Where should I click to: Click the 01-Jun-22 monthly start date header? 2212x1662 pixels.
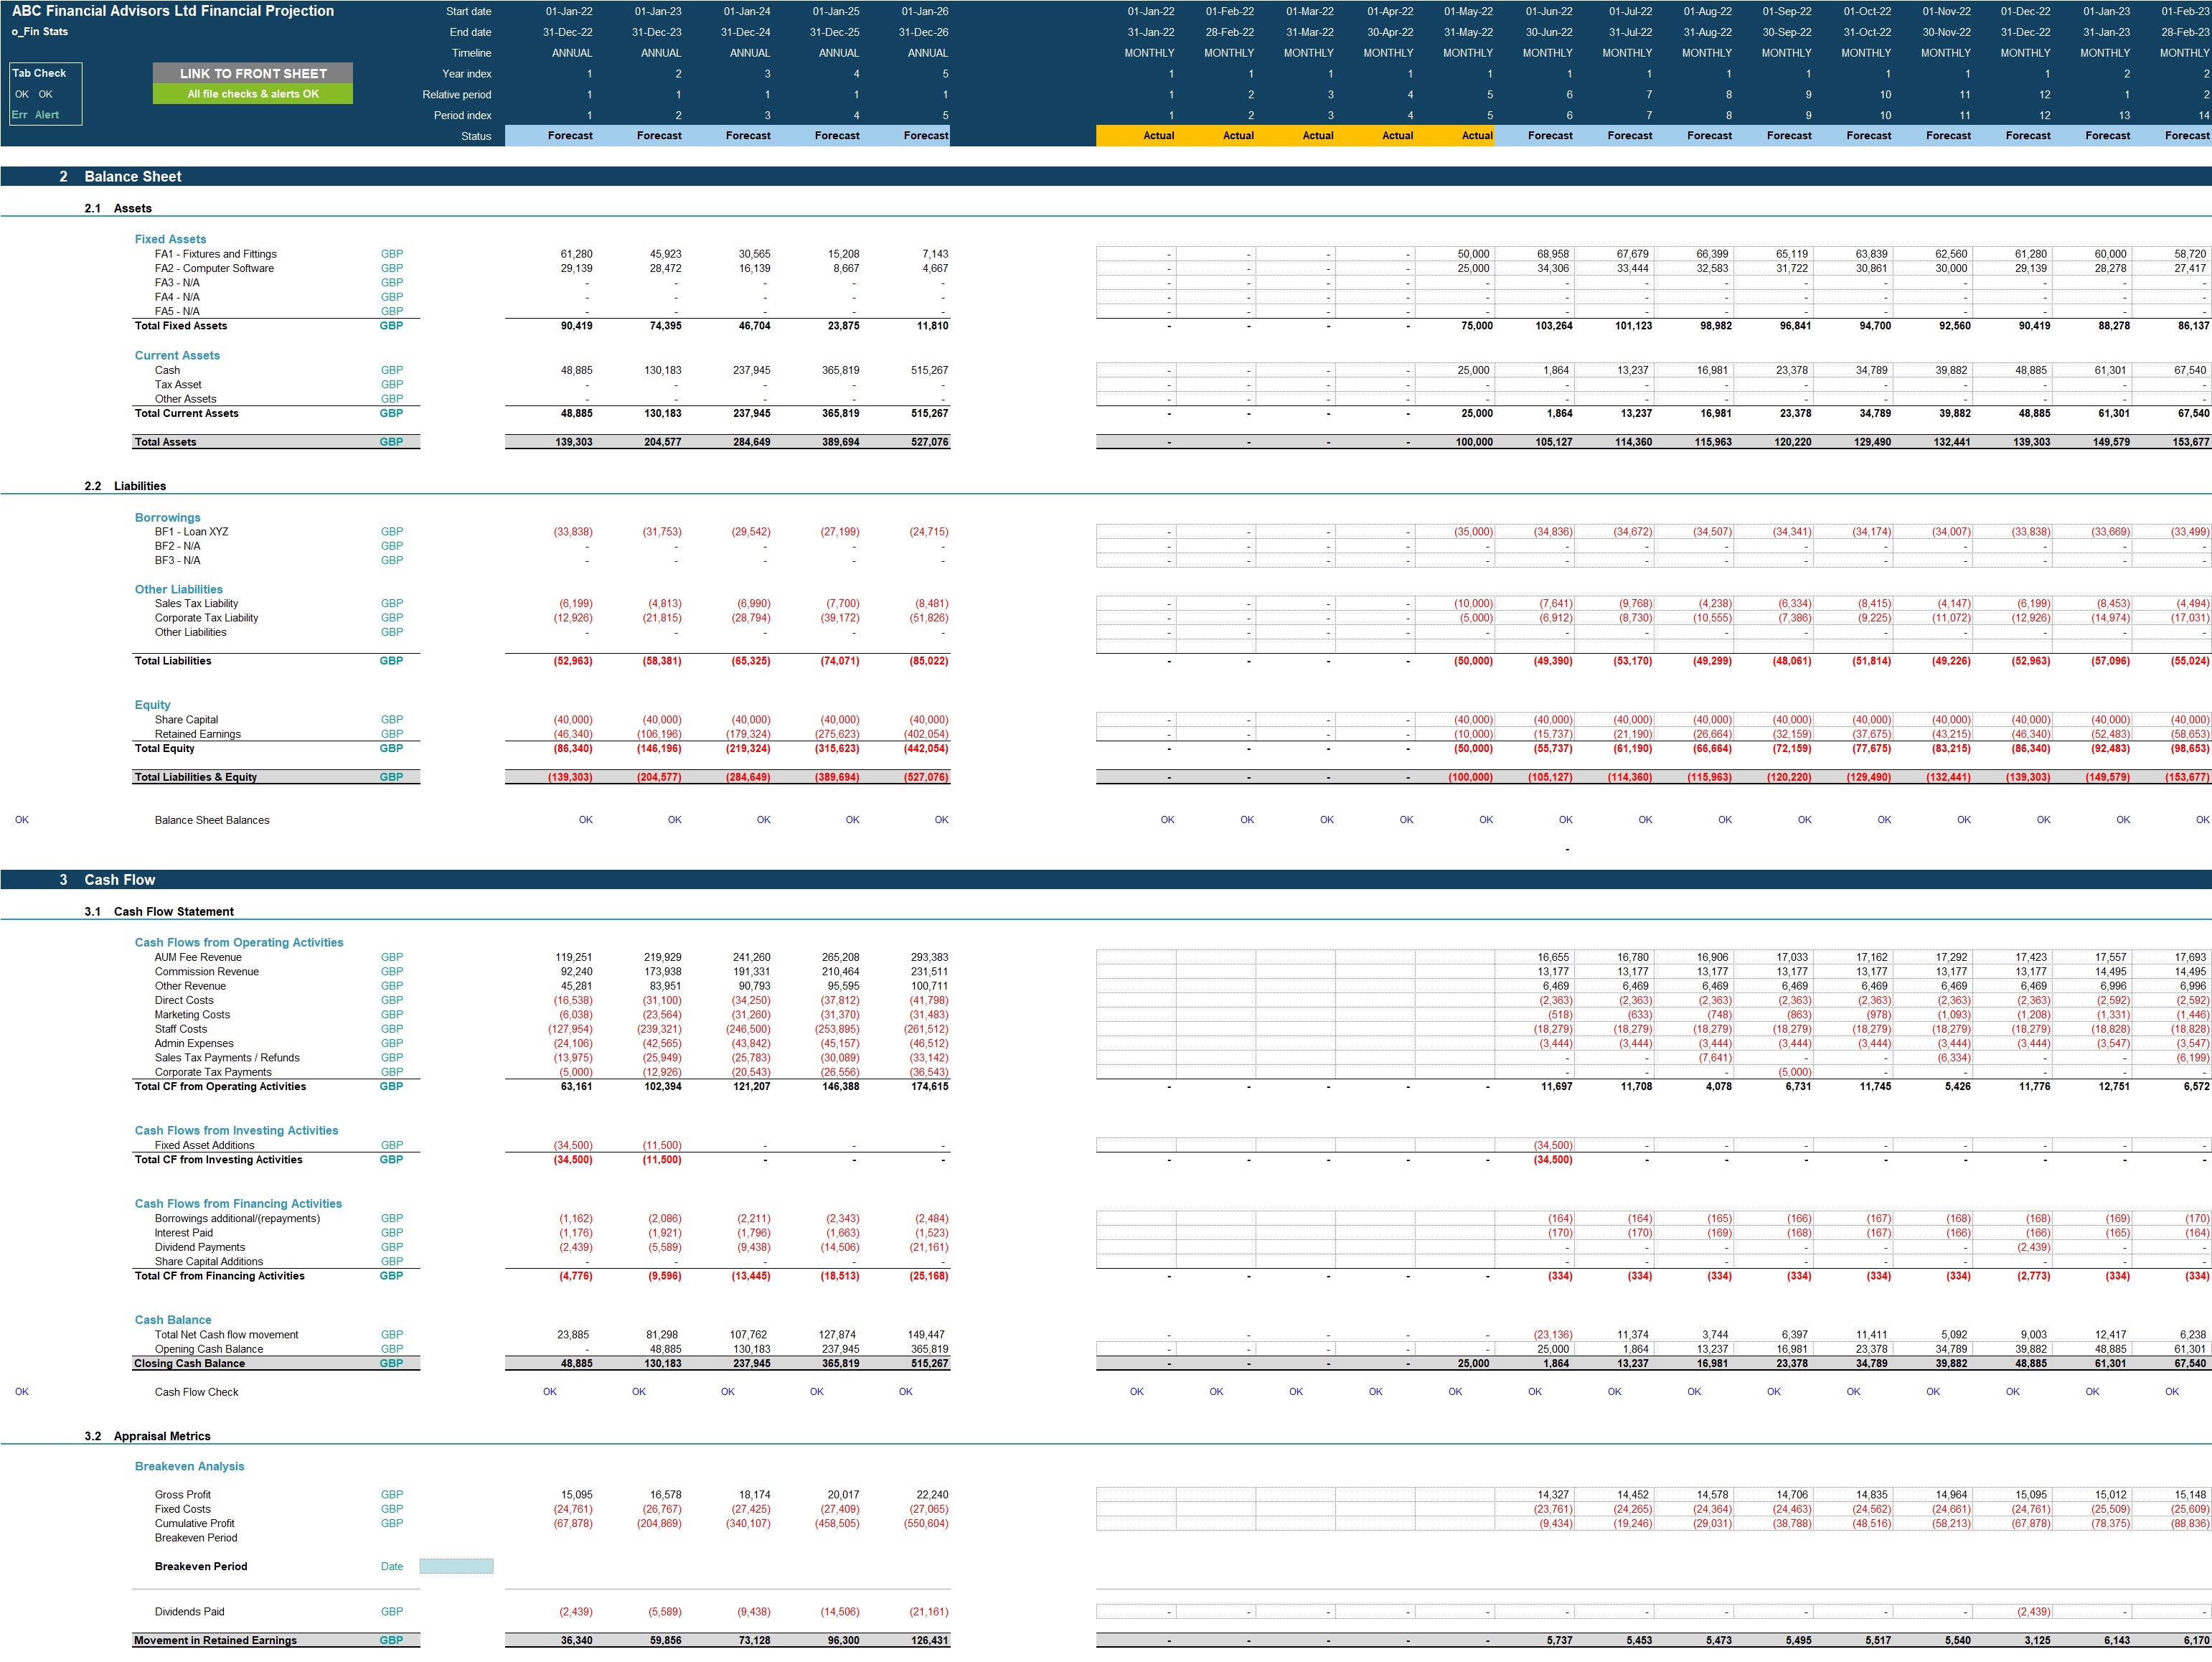pos(1549,11)
